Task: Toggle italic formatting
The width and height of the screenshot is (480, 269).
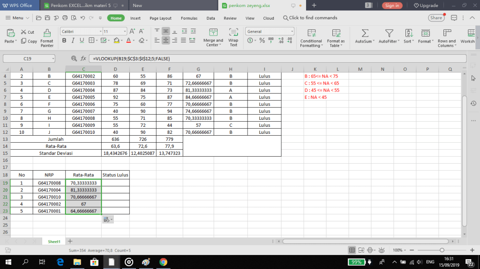Action: tap(72, 41)
